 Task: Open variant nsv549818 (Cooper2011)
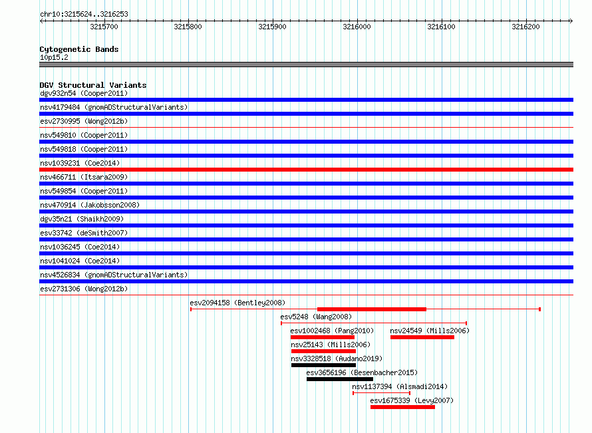[84, 149]
